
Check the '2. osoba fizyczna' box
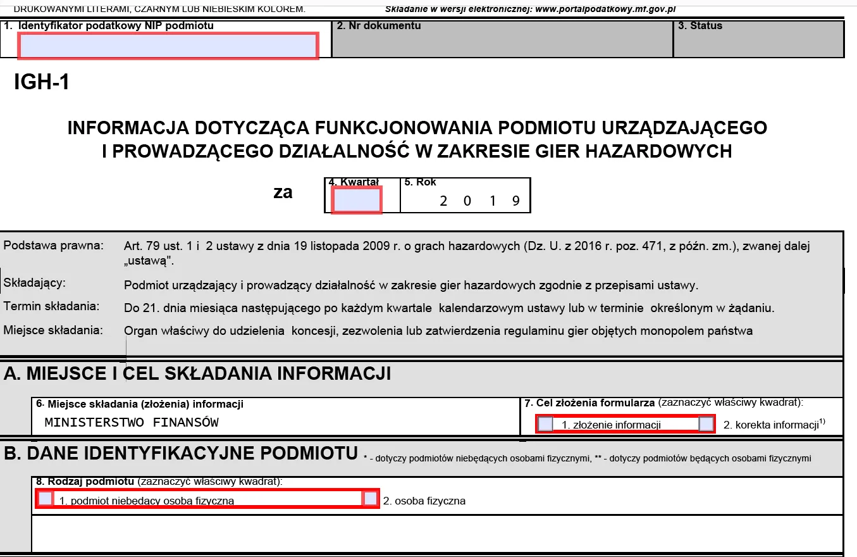click(x=371, y=499)
